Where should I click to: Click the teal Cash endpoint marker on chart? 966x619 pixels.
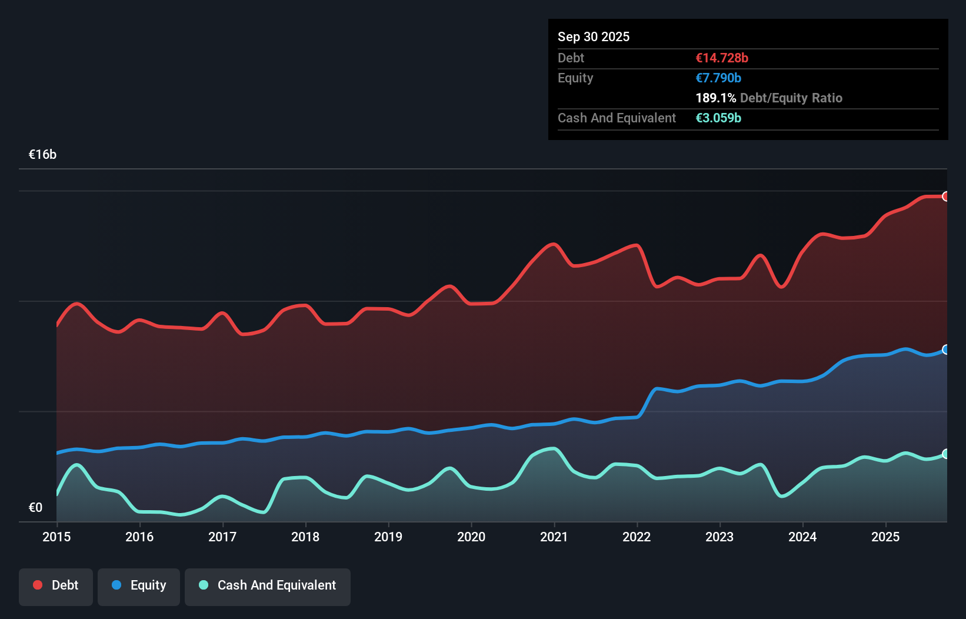tap(946, 454)
